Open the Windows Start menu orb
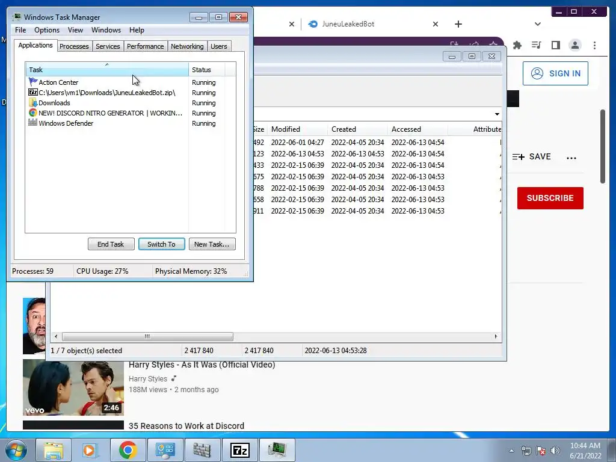This screenshot has width=616, height=462. click(x=16, y=450)
